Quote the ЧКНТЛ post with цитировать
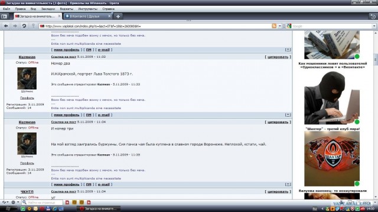This screenshot has width=378, height=212. [278, 191]
